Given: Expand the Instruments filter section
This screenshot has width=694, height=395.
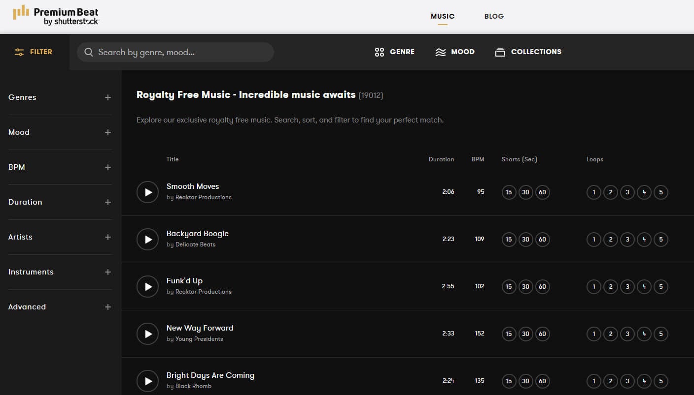Looking at the screenshot, I should click(x=108, y=272).
